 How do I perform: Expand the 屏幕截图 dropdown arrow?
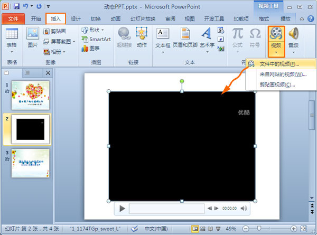[x=74, y=42]
